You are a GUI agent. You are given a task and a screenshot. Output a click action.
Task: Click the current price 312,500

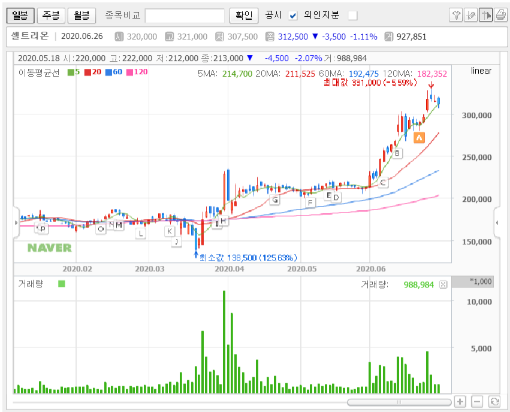[x=292, y=37]
